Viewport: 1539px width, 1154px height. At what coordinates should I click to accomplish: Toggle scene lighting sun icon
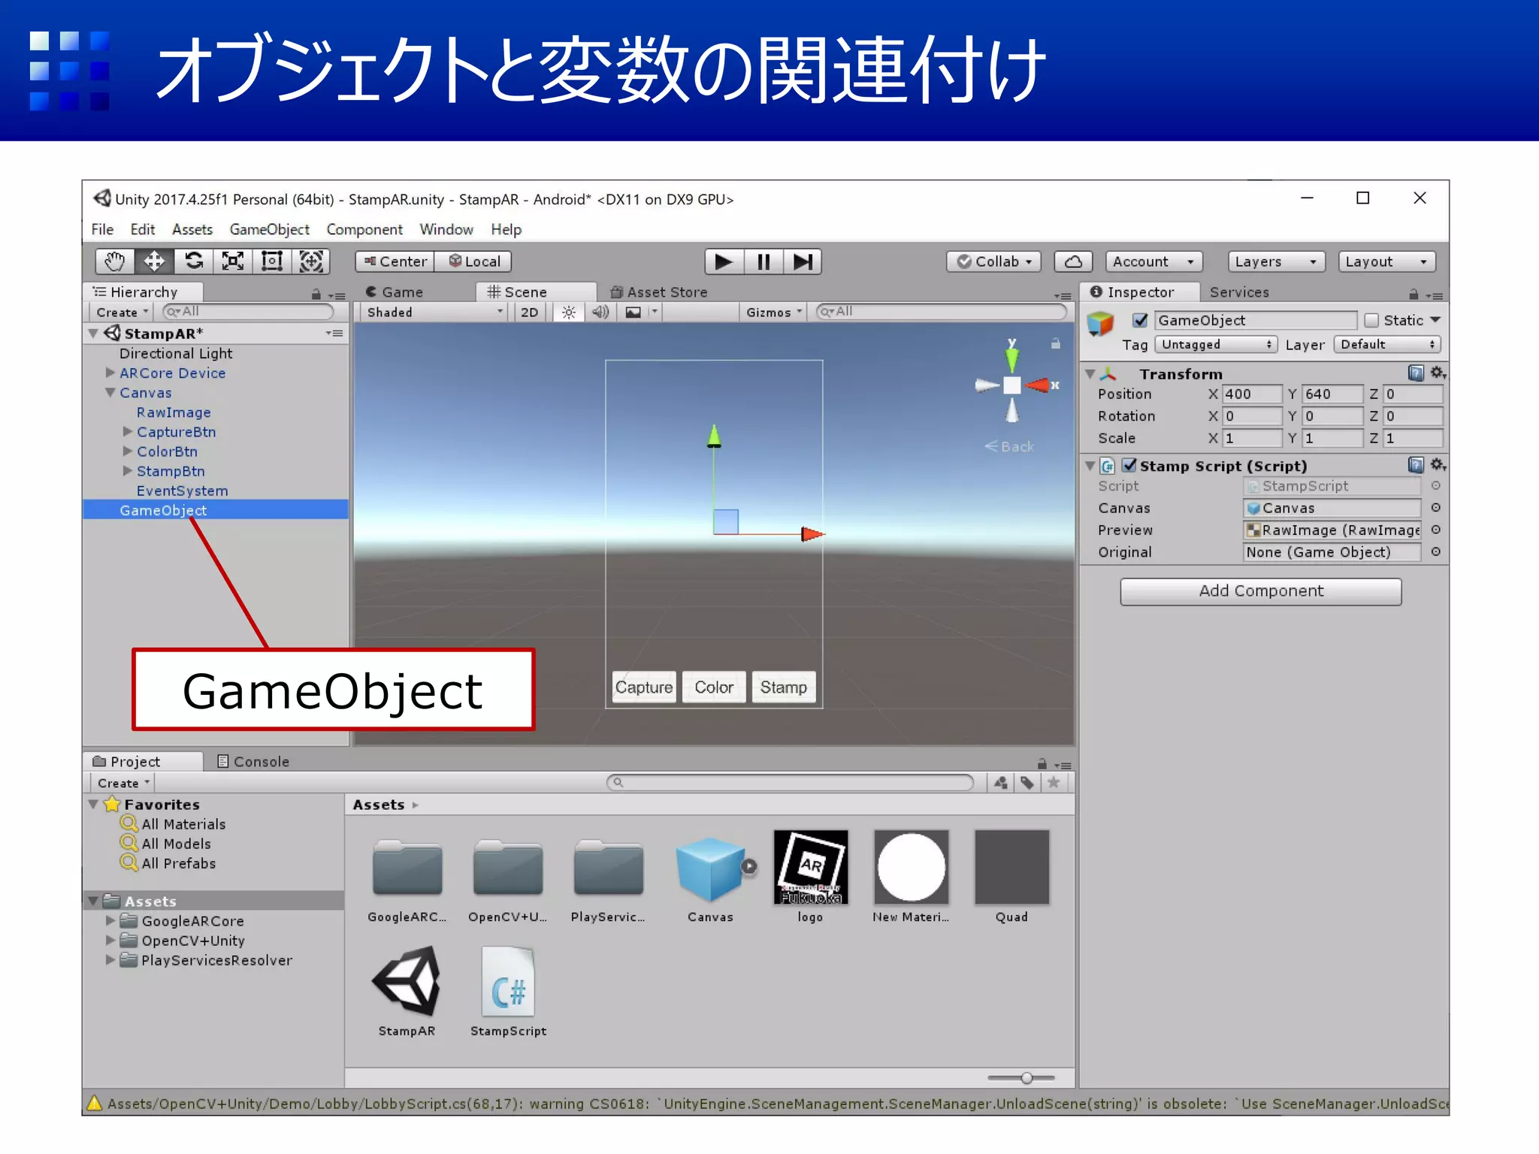569,313
